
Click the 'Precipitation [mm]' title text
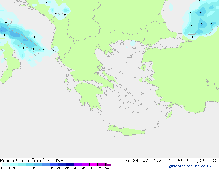(x=22, y=161)
